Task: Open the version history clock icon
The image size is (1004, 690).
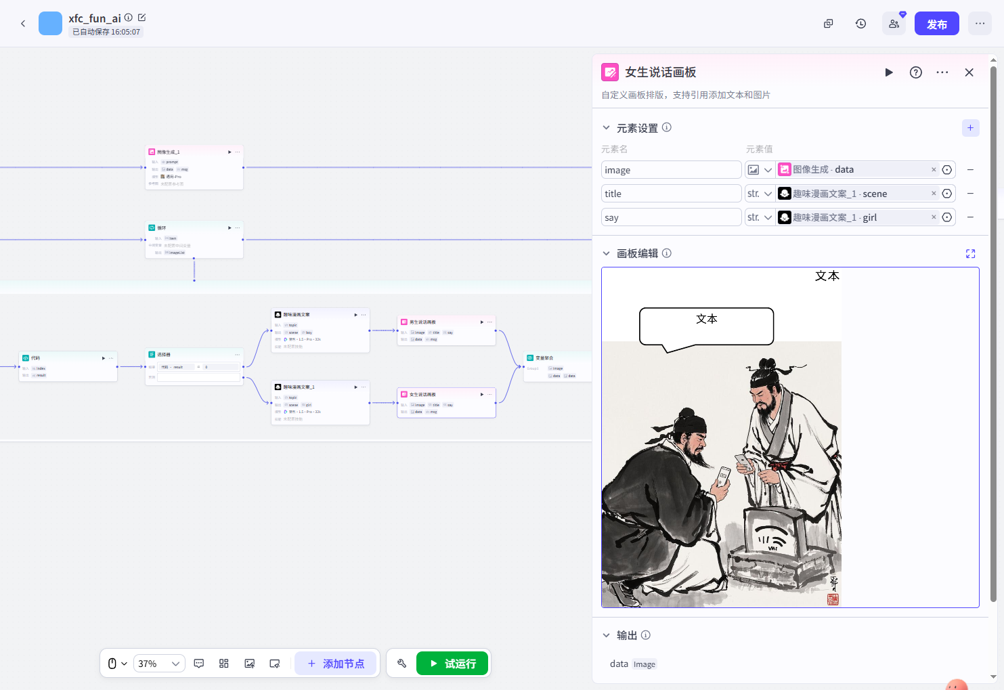Action: tap(860, 24)
